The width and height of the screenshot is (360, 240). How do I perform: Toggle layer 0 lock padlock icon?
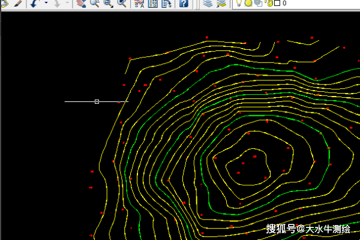[269, 4]
